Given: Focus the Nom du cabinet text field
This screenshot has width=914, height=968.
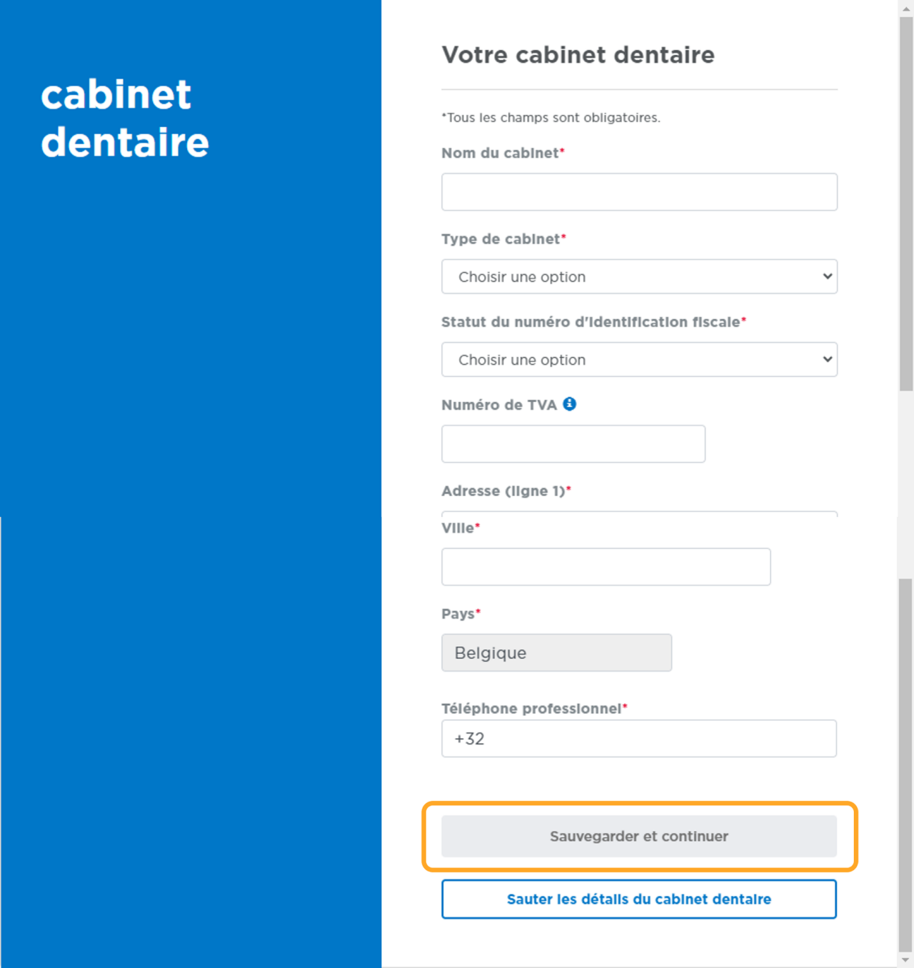Looking at the screenshot, I should click(x=639, y=192).
